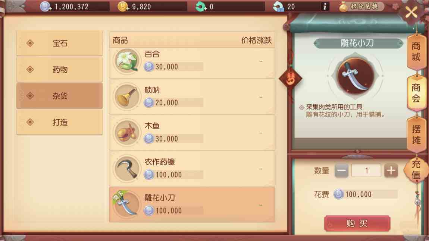Open the 充值 recharge tab
The width and height of the screenshot is (429, 241).
tap(416, 169)
